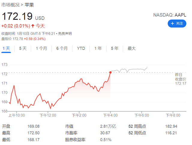Switch to the 5 天 tab
The image size is (192, 145).
point(23,48)
